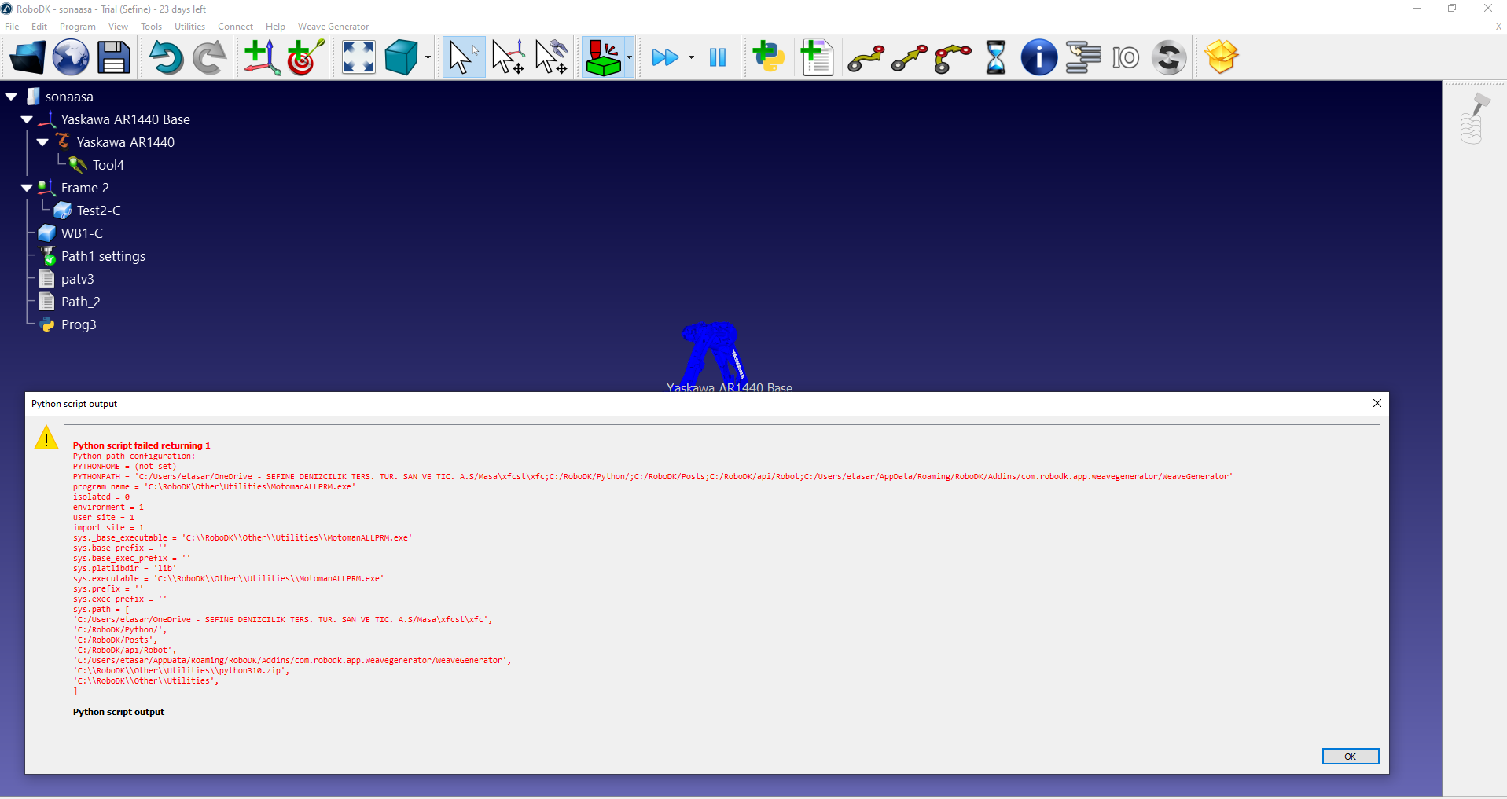1507x799 pixels.
Task: Open the online library globe icon
Action: pyautogui.click(x=71, y=57)
